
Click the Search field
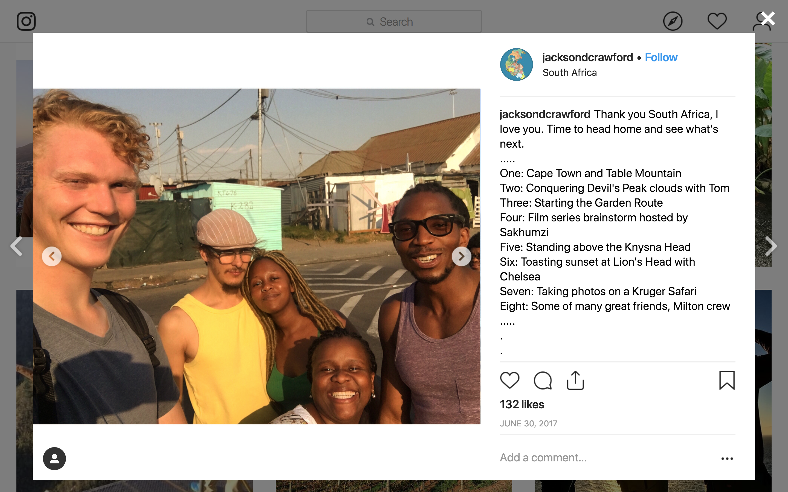tap(394, 22)
